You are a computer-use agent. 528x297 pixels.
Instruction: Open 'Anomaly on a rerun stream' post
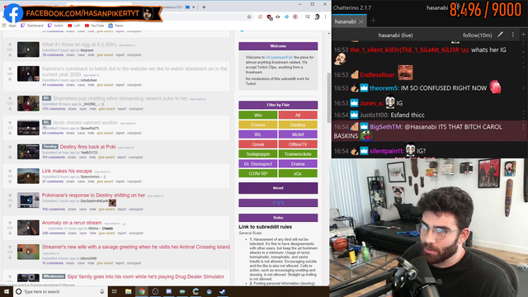pyautogui.click(x=72, y=223)
